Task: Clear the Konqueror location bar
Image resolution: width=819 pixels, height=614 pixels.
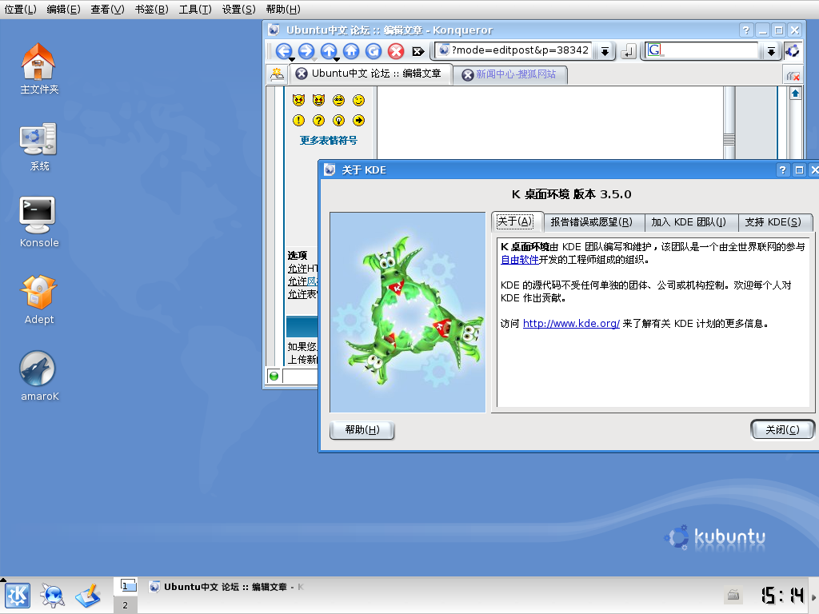Action: pos(417,51)
